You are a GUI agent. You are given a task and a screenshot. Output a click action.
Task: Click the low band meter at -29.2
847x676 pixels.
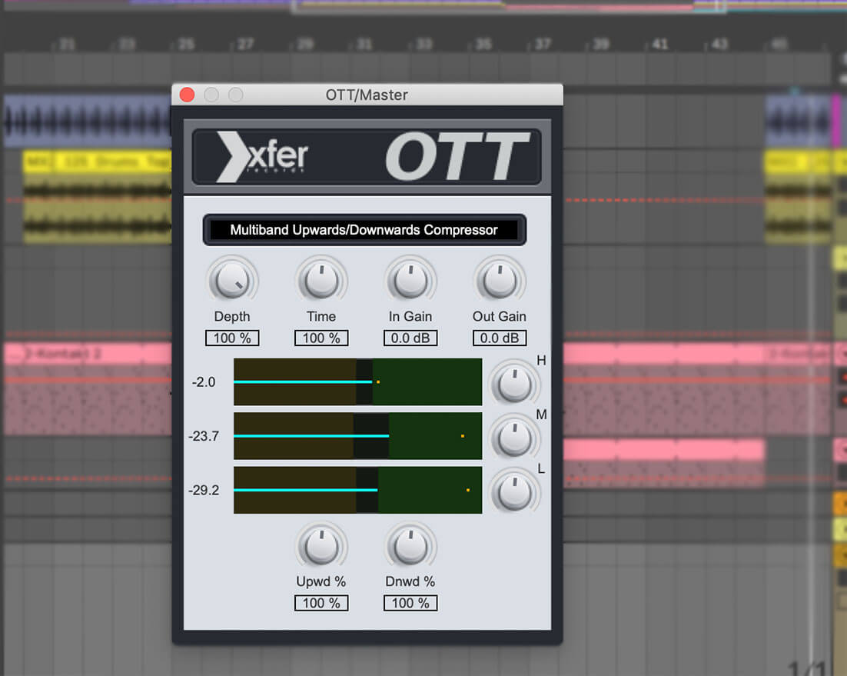click(357, 490)
